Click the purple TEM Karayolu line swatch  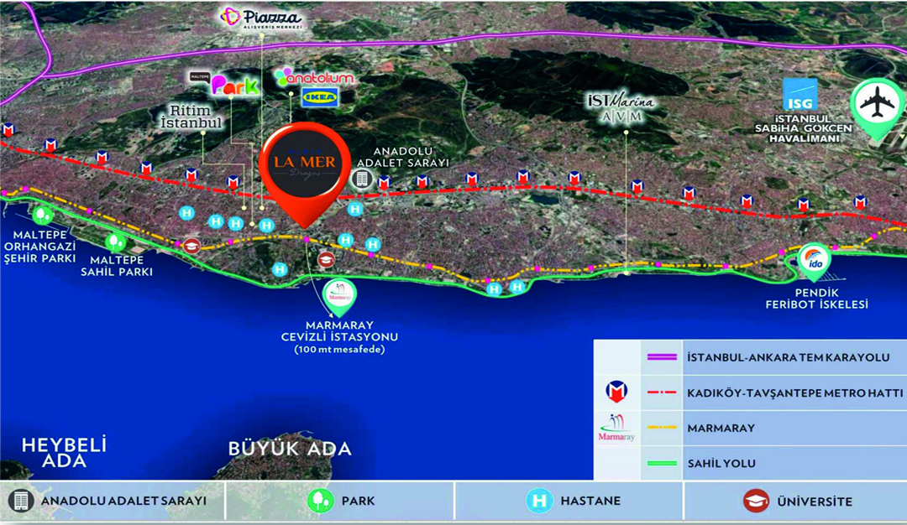663,357
